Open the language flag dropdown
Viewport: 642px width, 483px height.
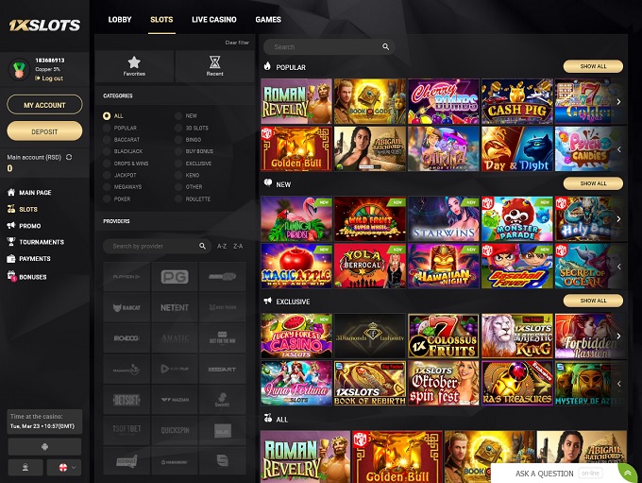(63, 467)
